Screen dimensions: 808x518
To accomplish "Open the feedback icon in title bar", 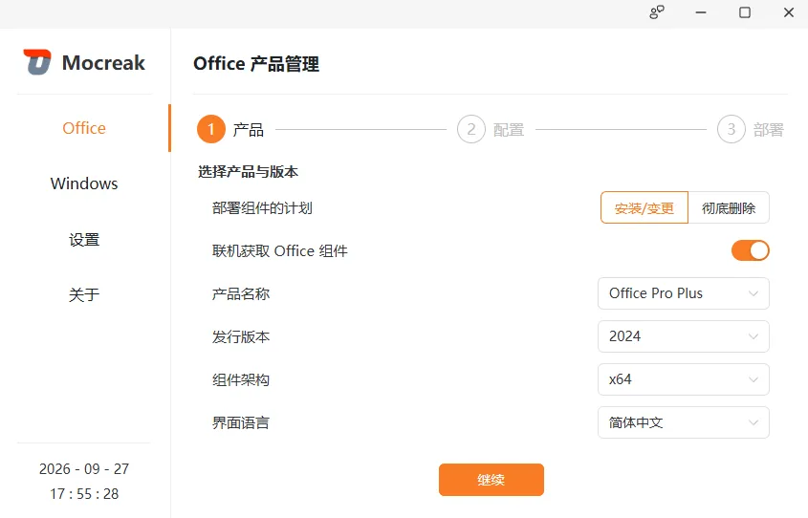I will tap(657, 12).
